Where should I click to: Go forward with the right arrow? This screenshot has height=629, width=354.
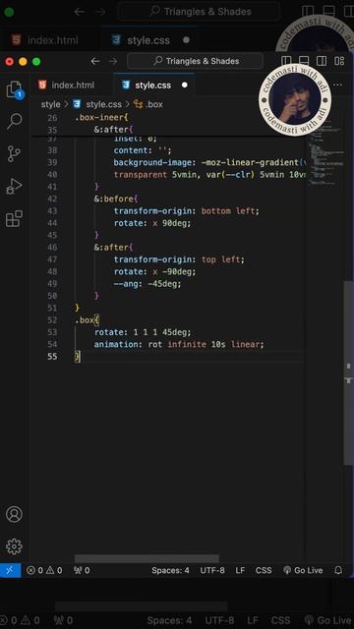[x=114, y=61]
